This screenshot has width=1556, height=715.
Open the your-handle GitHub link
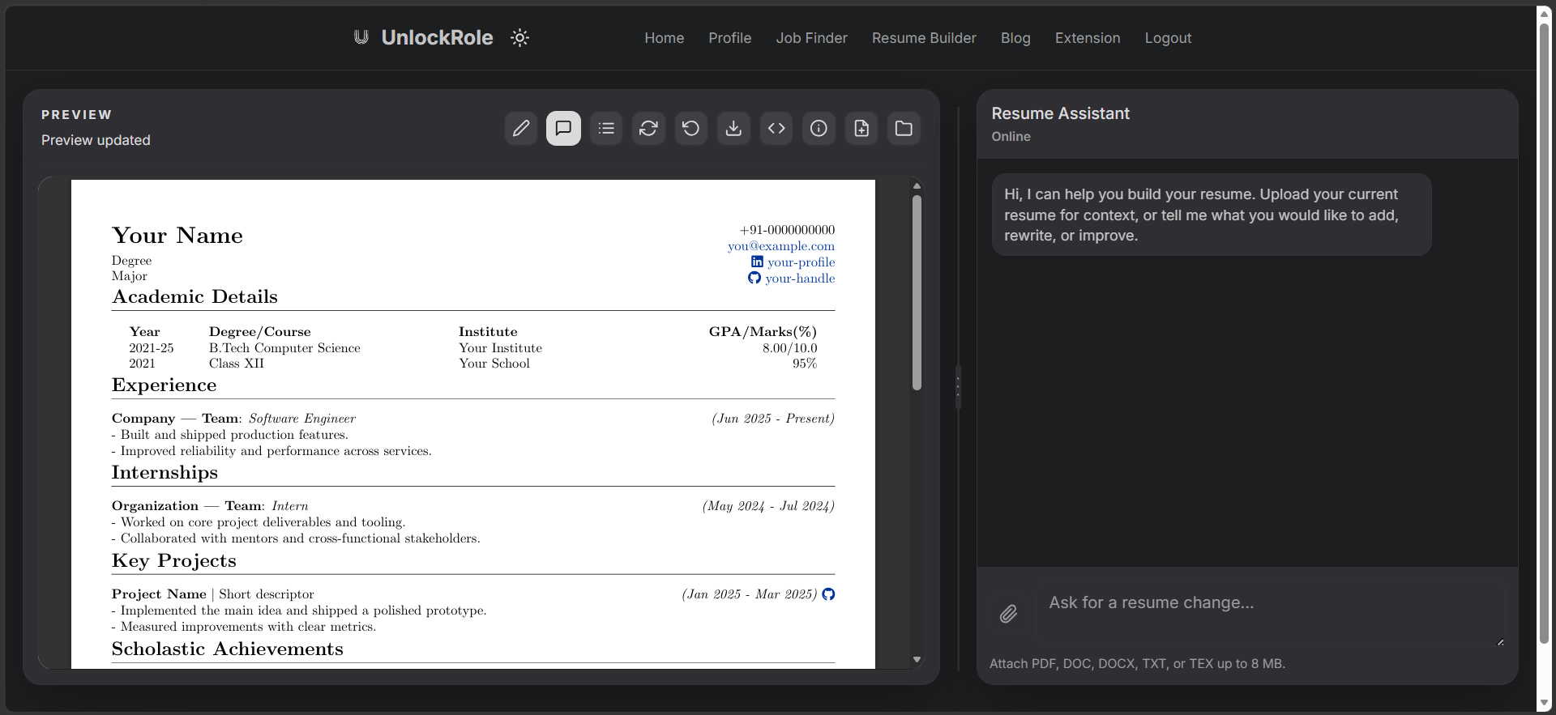coord(800,279)
